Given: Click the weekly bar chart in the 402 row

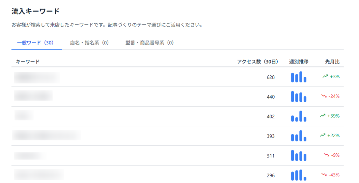Looking at the screenshot, I should click(299, 116).
